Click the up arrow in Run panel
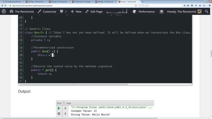This screenshot has height=119, width=212. click(65, 108)
